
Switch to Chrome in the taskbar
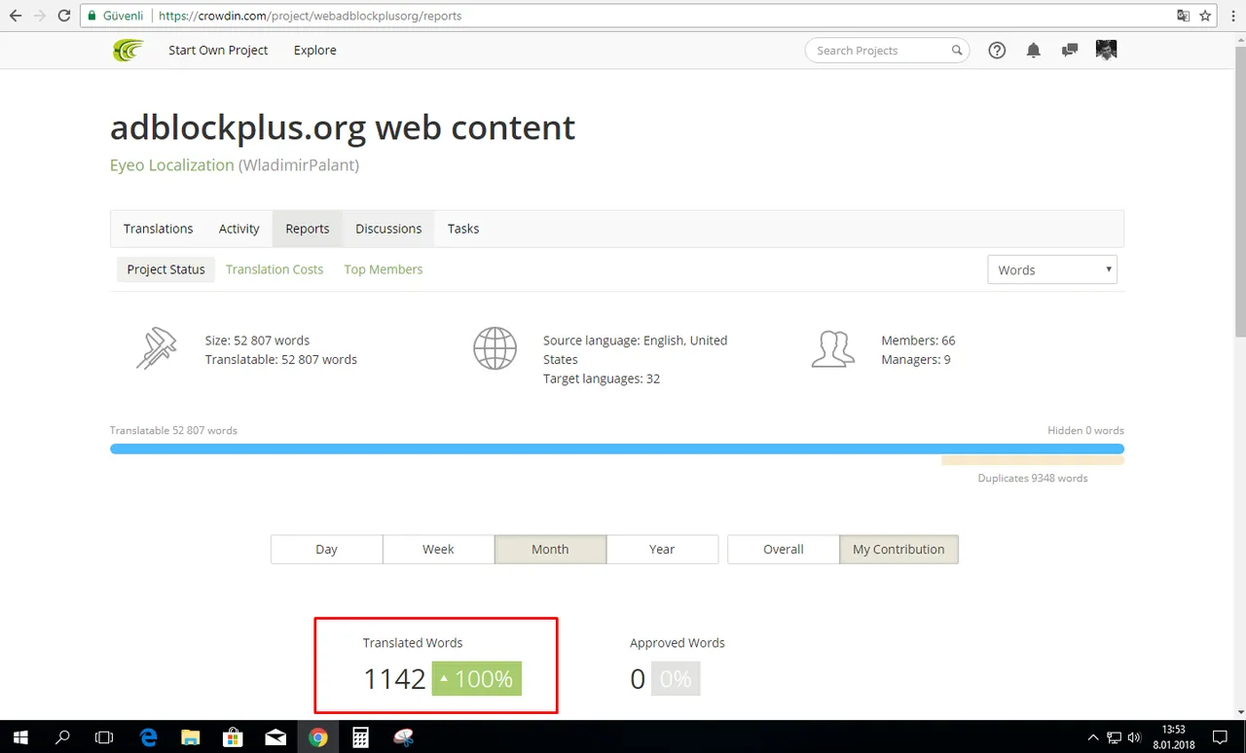click(x=318, y=737)
